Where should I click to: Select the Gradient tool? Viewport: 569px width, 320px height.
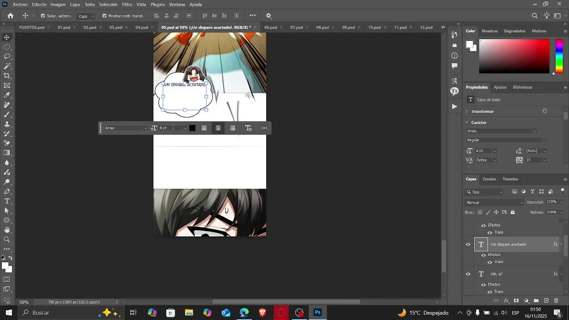click(x=7, y=153)
